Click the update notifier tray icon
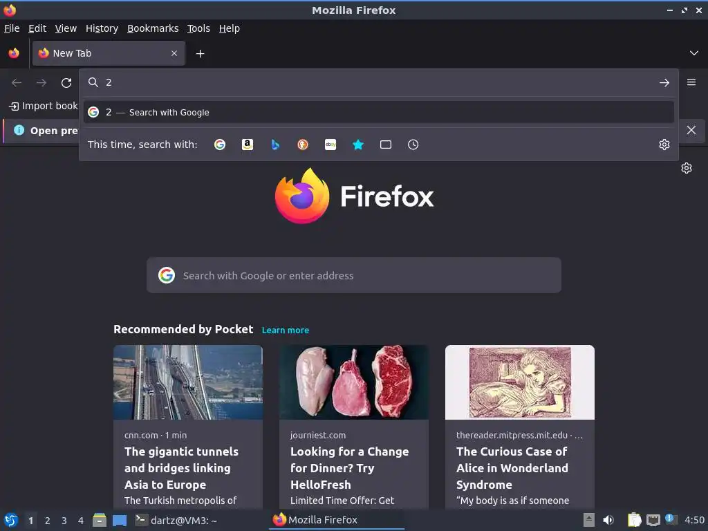Viewport: 708px width, 531px height. coord(671,519)
